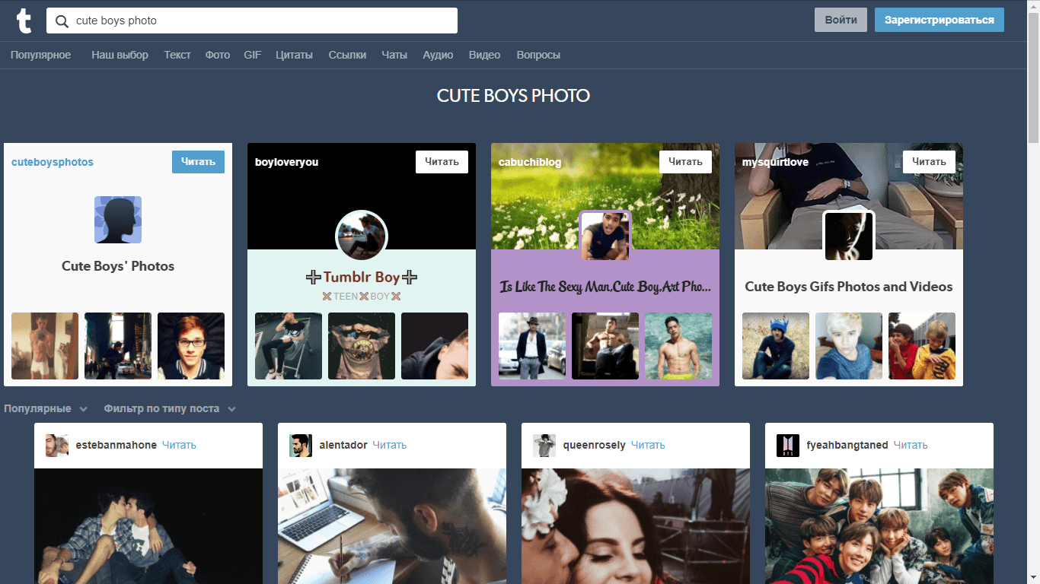This screenshot has height=584, width=1040.
Task: Open estebanmahone username link
Action: click(x=116, y=446)
